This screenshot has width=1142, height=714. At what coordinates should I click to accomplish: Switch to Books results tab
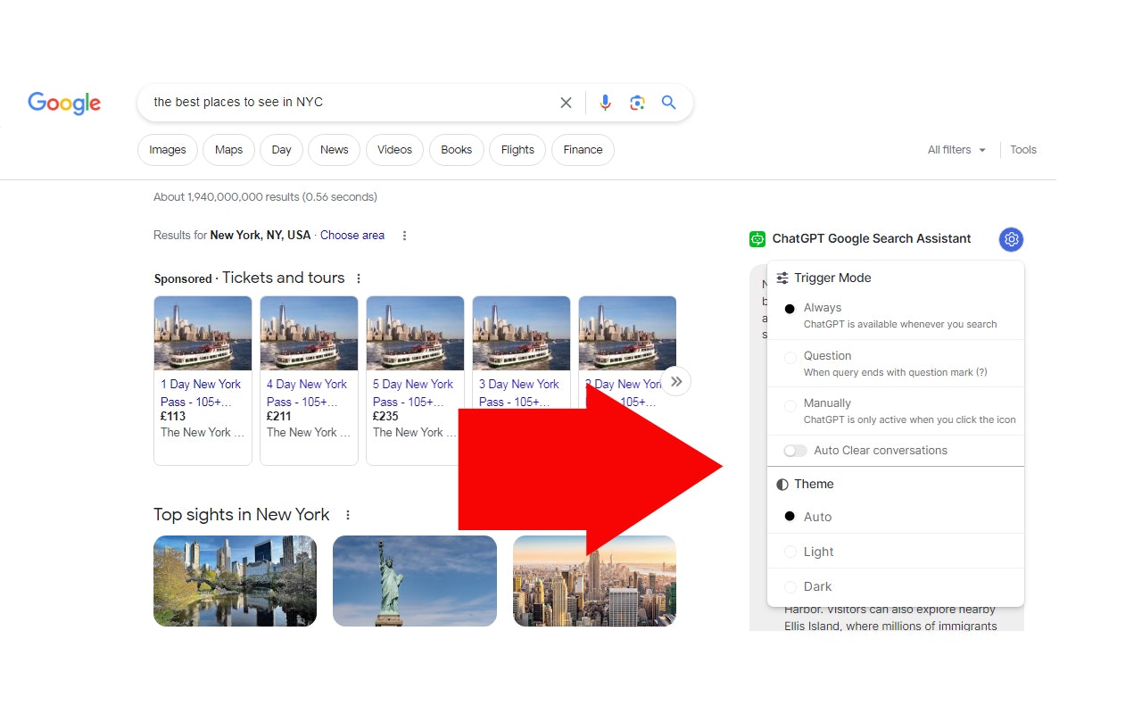pyautogui.click(x=457, y=150)
